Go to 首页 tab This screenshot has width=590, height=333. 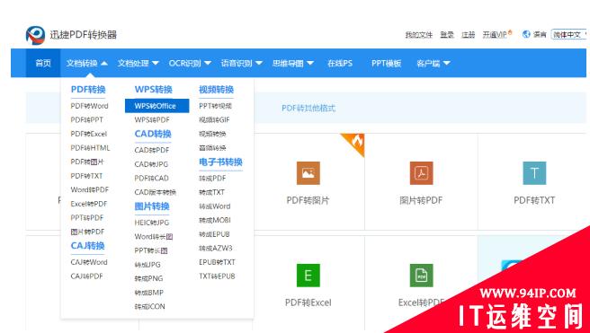(43, 63)
